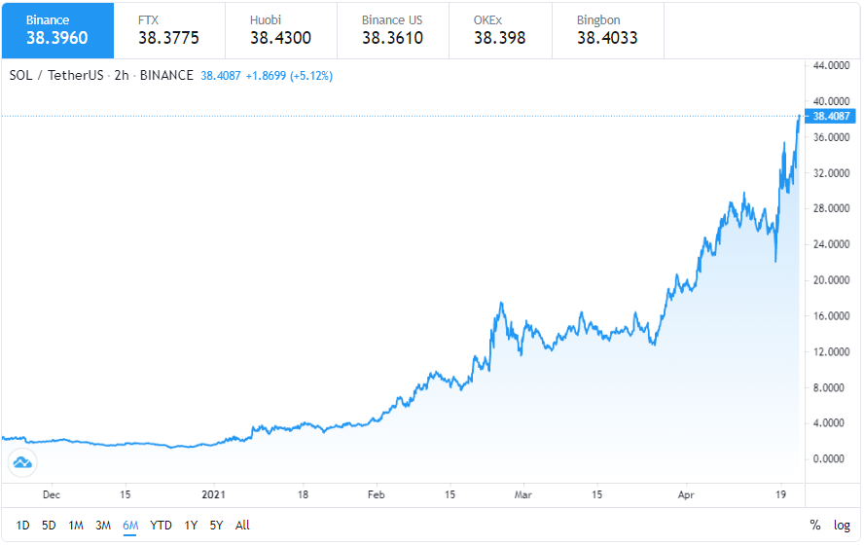This screenshot has width=864, height=546.
Task: Show the 5Y time range
Action: [x=216, y=526]
